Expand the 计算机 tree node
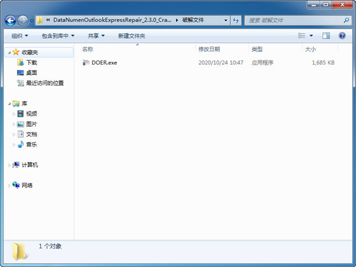Viewport: 356px width, 267px height. coord(9,166)
